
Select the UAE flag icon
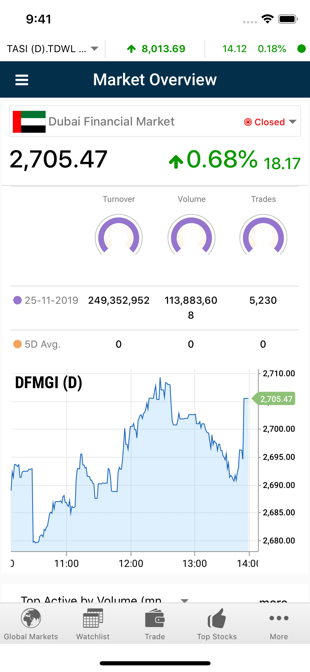(x=29, y=122)
